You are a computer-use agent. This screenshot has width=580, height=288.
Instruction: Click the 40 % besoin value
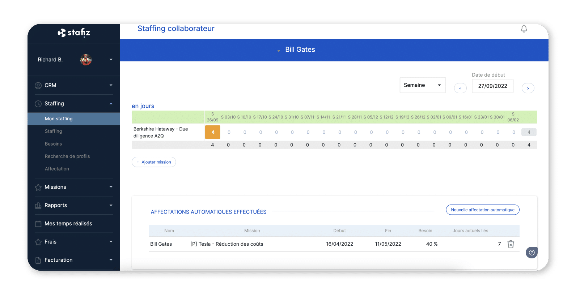(x=432, y=244)
